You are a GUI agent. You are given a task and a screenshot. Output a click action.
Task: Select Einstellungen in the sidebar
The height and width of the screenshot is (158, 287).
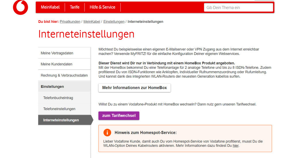64,87
